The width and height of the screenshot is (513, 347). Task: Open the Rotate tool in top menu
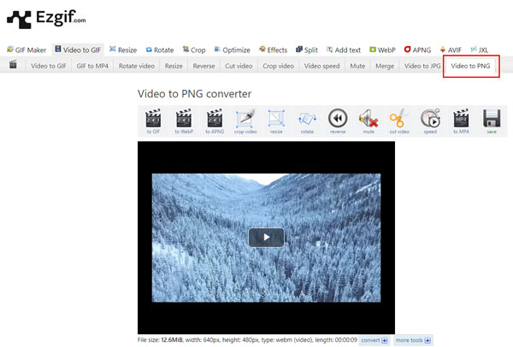click(x=160, y=50)
